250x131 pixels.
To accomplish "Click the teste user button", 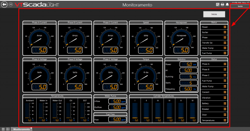I will click(x=240, y=6).
